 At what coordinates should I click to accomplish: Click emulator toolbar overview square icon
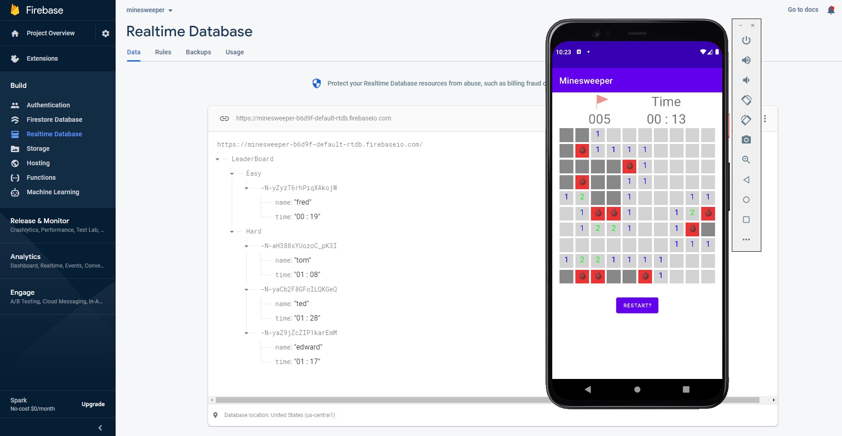tap(746, 220)
